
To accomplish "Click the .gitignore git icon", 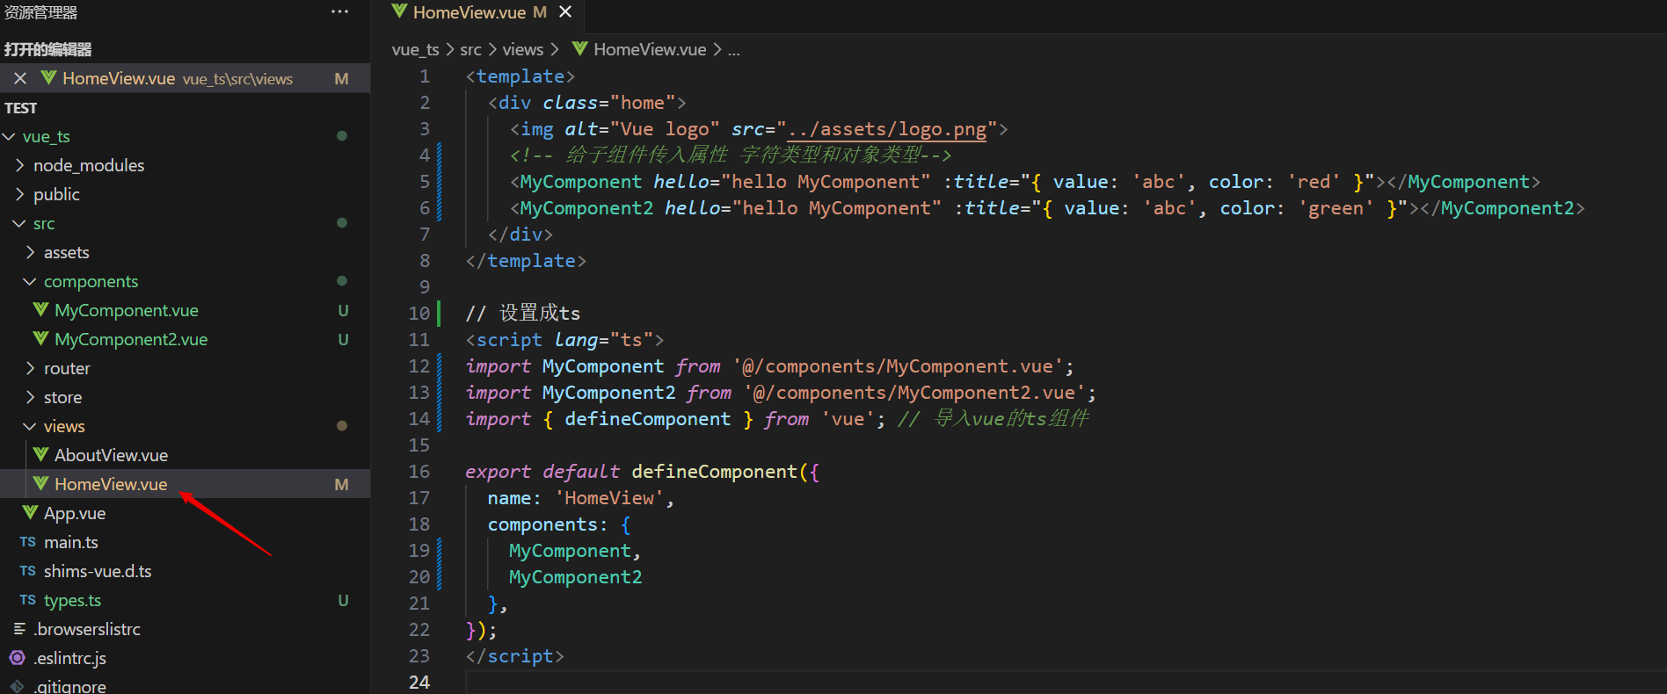I will pos(18,686).
